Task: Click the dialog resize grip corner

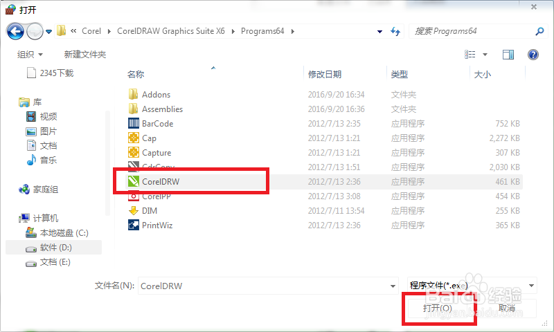Action: (x=544, y=324)
